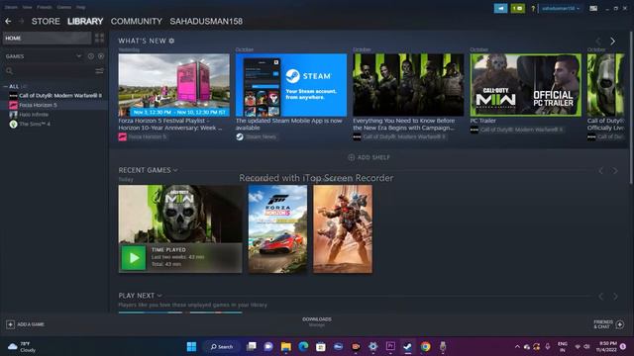Screen dimensions: 634x356
Task: Open DOWNLOADS manager at bottom
Action: (317, 321)
